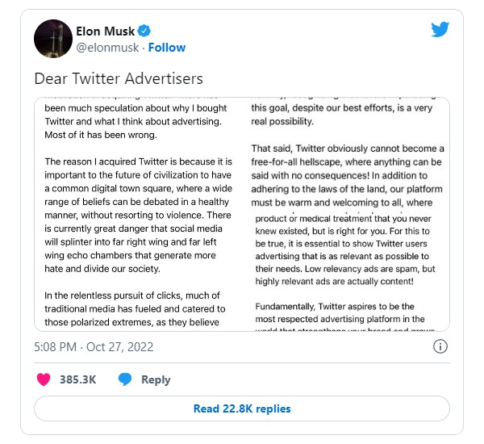Open the bottom-right letter image
This screenshot has height=444, width=484.
click(x=348, y=270)
